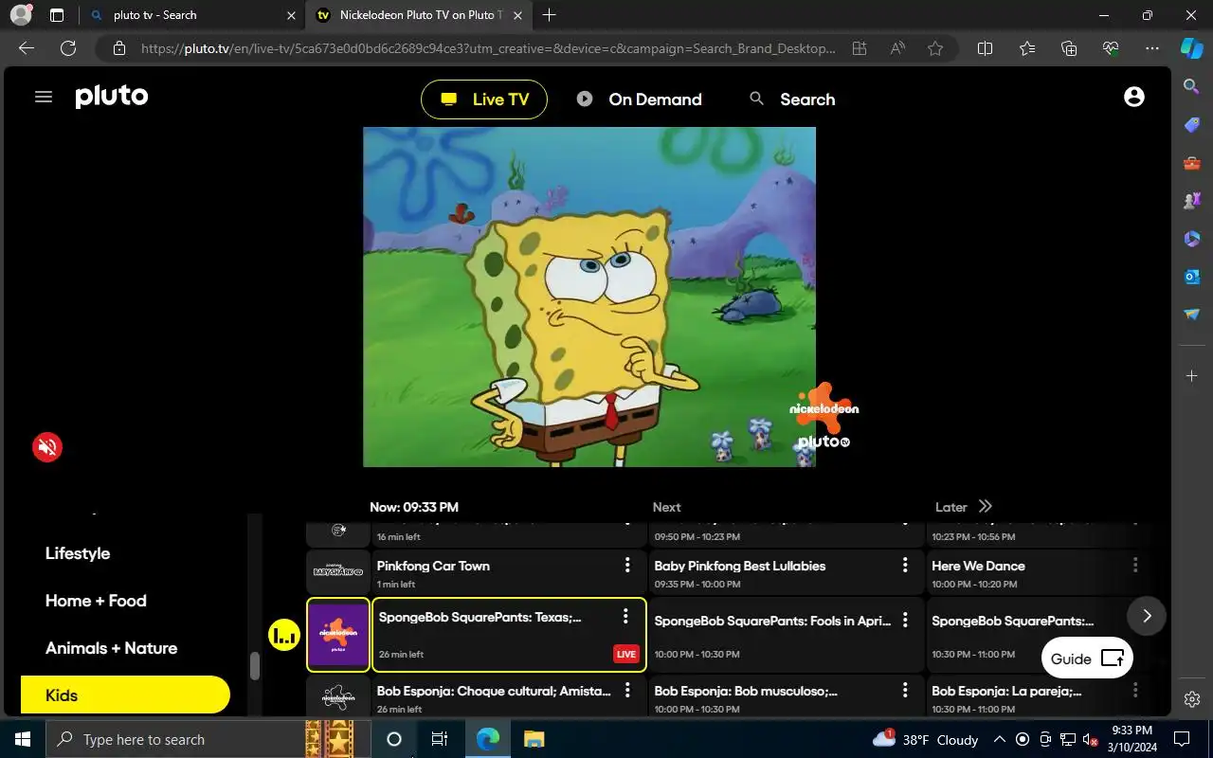Image resolution: width=1213 pixels, height=758 pixels.
Task: Select Pinkfong Car Town program
Action: (509, 571)
